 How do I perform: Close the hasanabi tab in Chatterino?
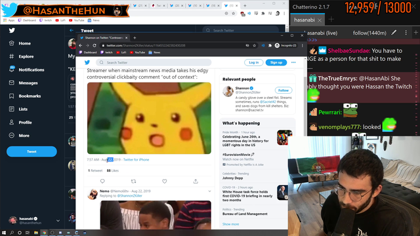tap(320, 20)
